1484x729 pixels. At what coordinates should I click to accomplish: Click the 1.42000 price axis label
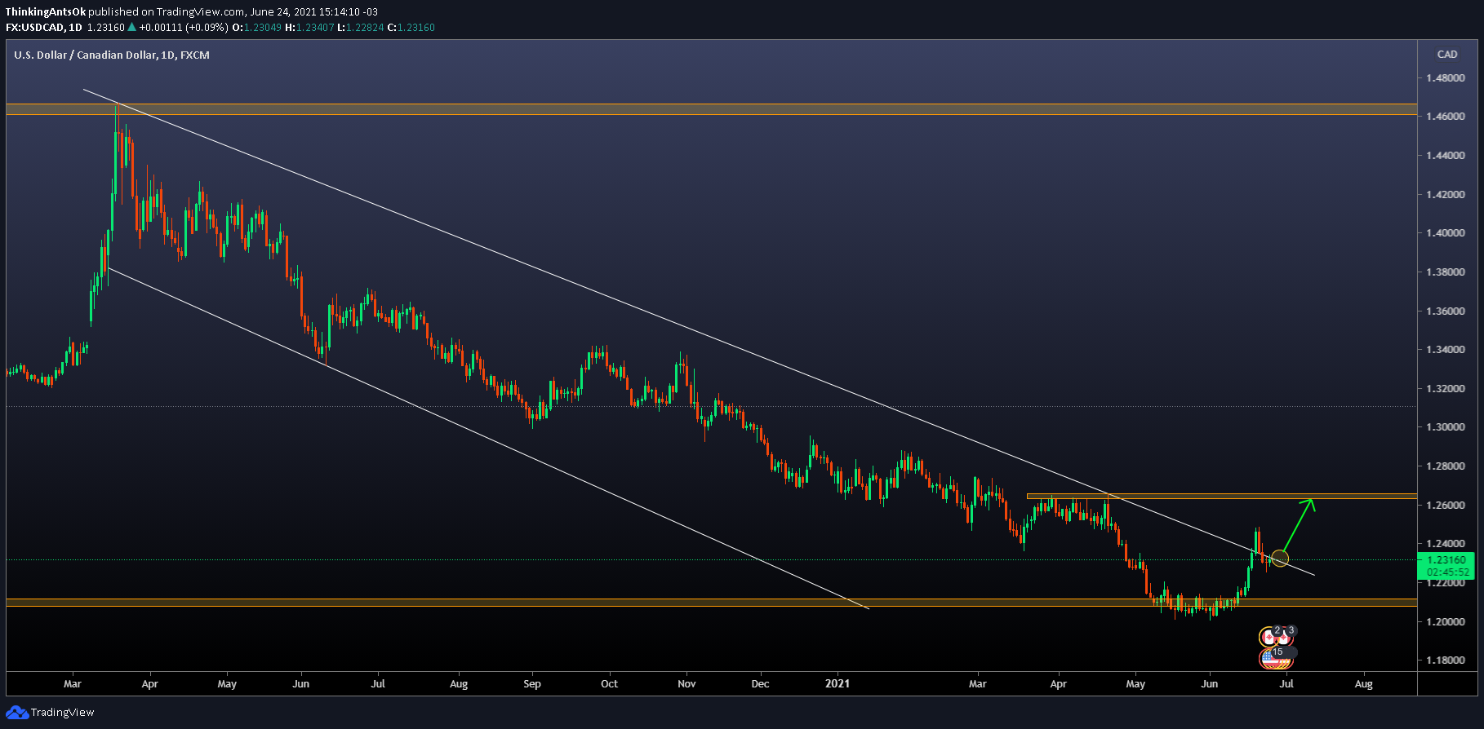pyautogui.click(x=1445, y=195)
